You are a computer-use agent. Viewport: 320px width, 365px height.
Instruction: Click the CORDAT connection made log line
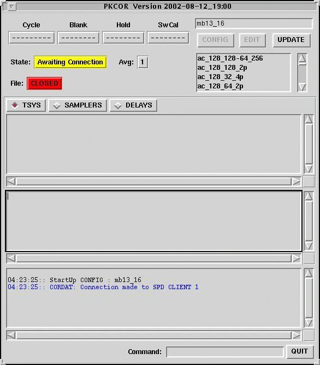(103, 287)
